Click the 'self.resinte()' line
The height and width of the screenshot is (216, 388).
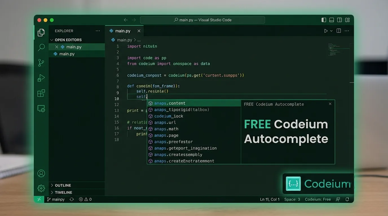(152, 91)
